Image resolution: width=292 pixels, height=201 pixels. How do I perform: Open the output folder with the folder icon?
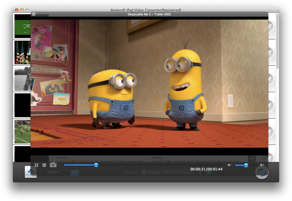(x=208, y=173)
